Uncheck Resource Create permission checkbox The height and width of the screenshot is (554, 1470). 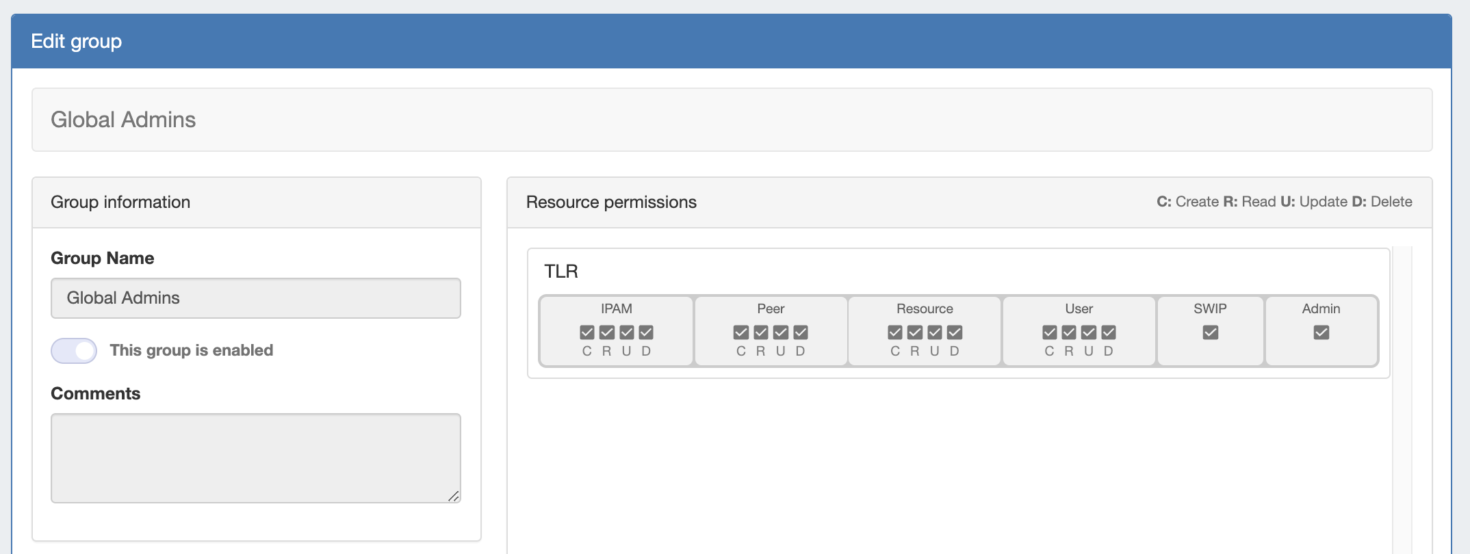point(894,332)
